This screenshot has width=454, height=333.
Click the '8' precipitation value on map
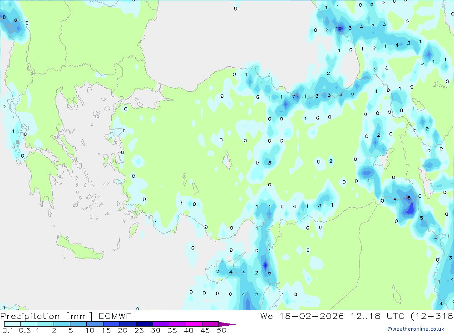pos(4,17)
